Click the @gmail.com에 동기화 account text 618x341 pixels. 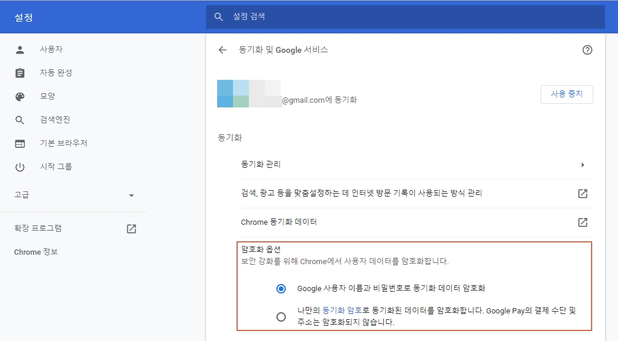point(319,100)
